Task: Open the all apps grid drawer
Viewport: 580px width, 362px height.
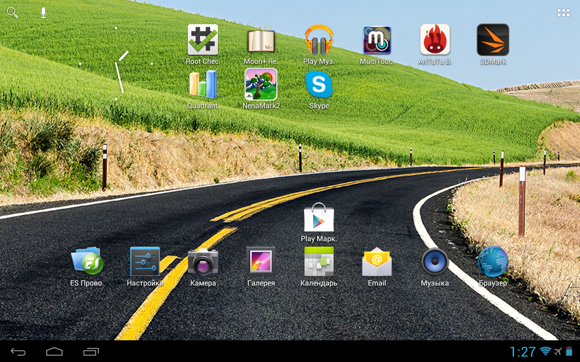Action: click(x=563, y=13)
